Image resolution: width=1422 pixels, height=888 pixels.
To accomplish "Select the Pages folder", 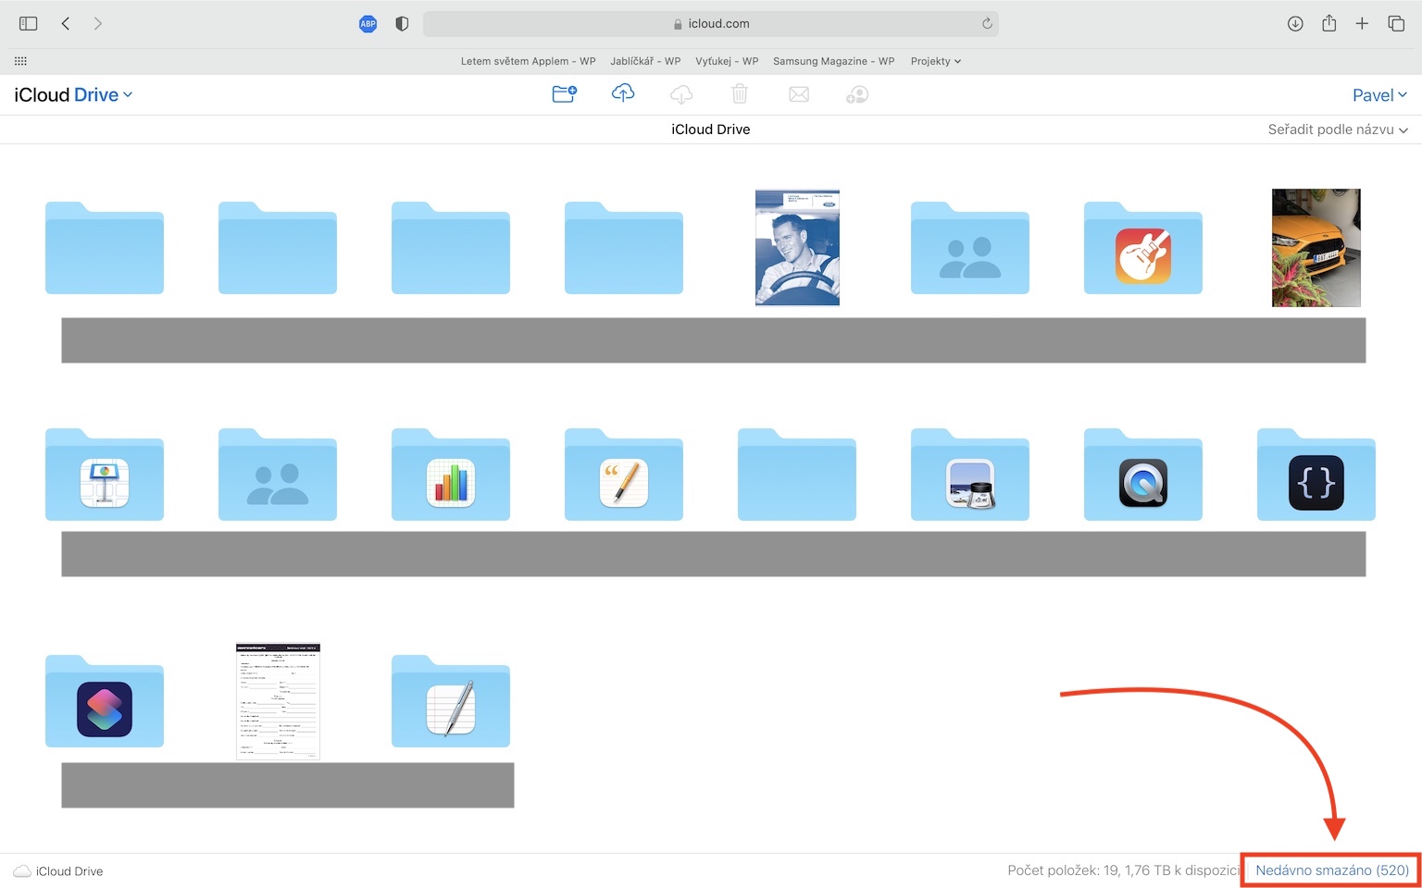I will (x=624, y=475).
